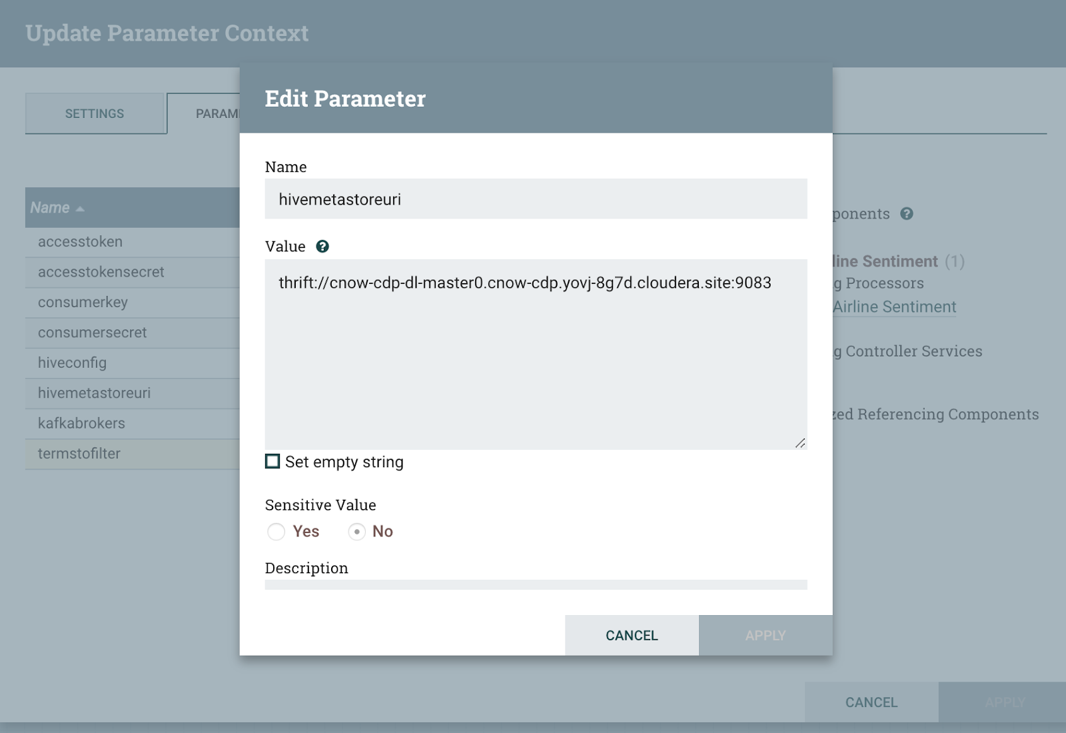Screen dimensions: 1066x733
Task: Click into the parameter Name field
Action: [x=536, y=199]
